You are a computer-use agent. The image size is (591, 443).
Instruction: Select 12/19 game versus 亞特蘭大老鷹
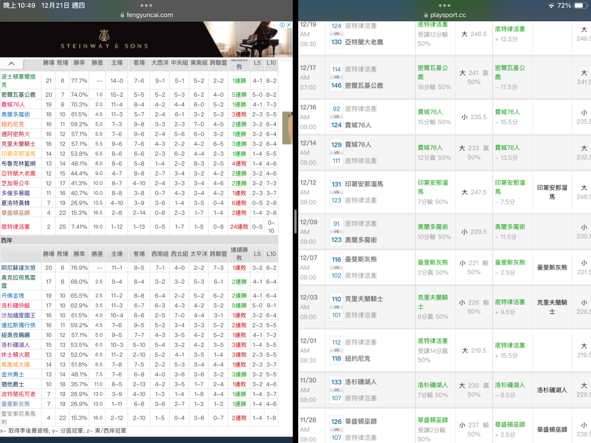click(x=370, y=34)
